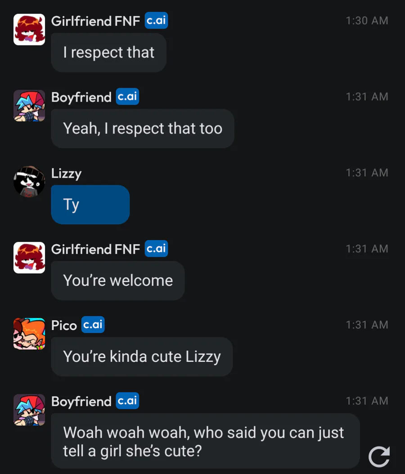Click c.ai badge on second Girlfriend FNF message
The height and width of the screenshot is (474, 405).
(156, 249)
